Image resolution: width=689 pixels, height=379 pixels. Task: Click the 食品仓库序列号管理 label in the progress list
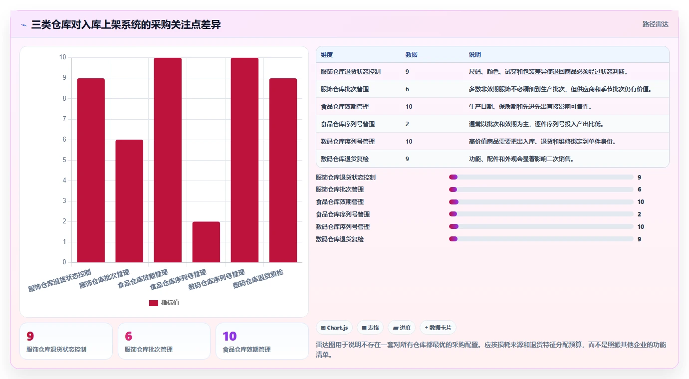(343, 214)
